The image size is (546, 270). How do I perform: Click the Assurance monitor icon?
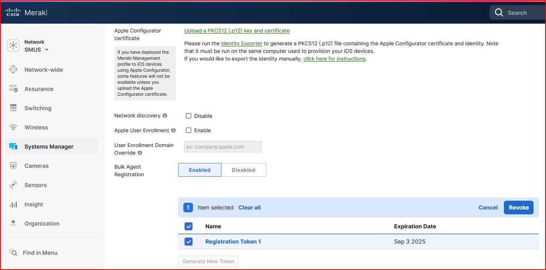pos(13,89)
